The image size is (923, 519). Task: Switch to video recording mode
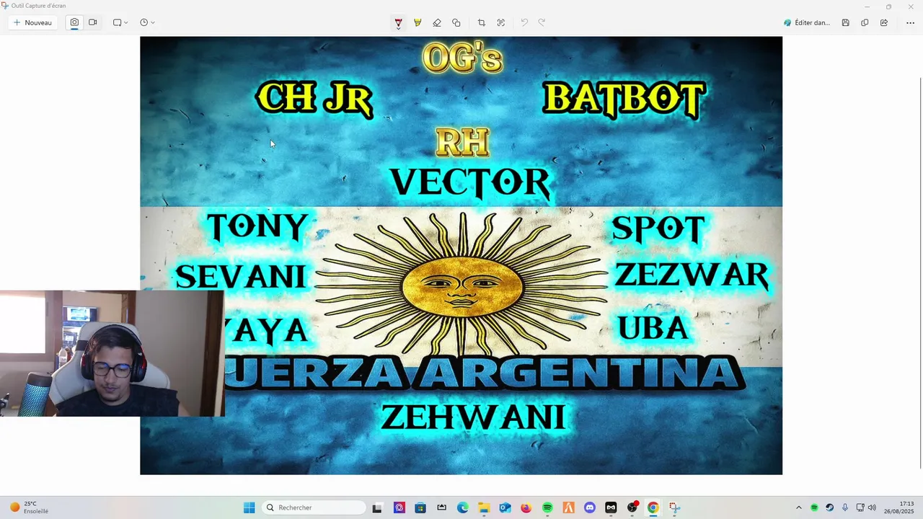[x=93, y=22]
